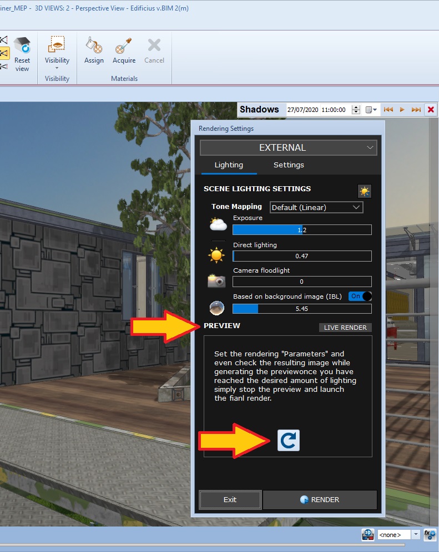Click the 3D glasses stereo icon
The height and width of the screenshot is (552, 439).
(368, 535)
